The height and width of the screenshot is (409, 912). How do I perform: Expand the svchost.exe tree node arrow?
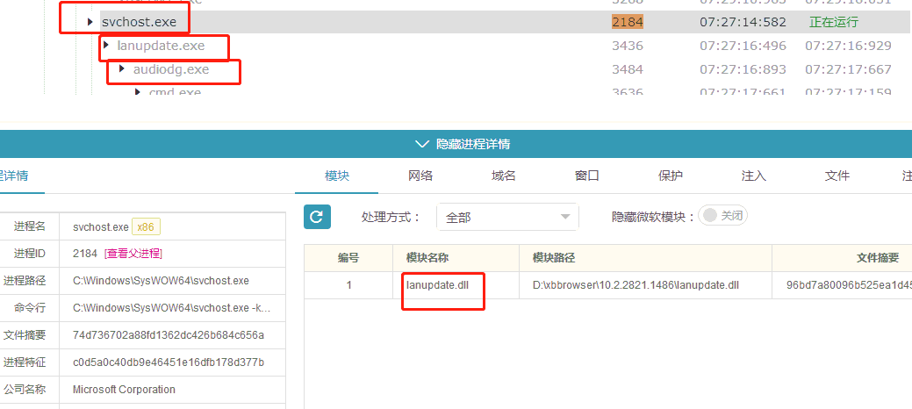tap(90, 22)
